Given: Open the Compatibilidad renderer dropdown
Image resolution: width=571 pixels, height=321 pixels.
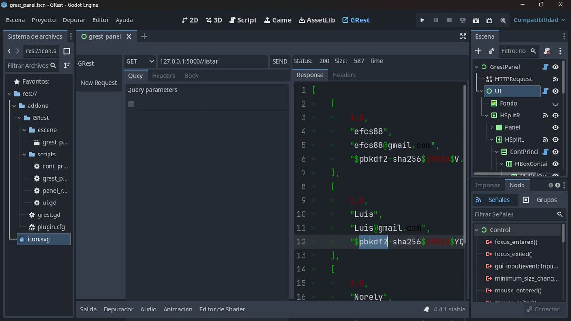Looking at the screenshot, I should point(539,20).
